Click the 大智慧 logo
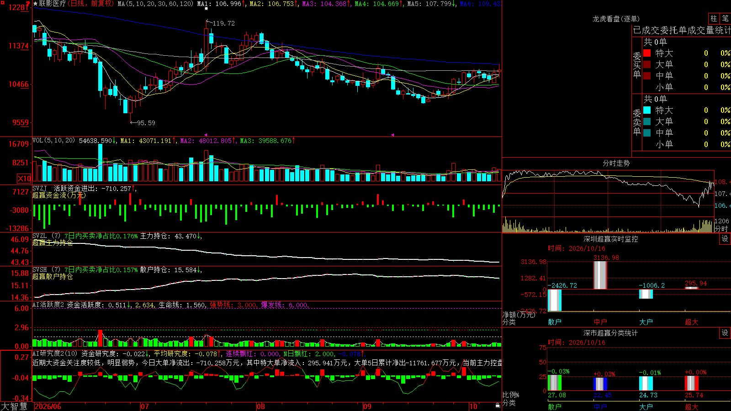Screen dimensions: 731x411 (x=14, y=406)
